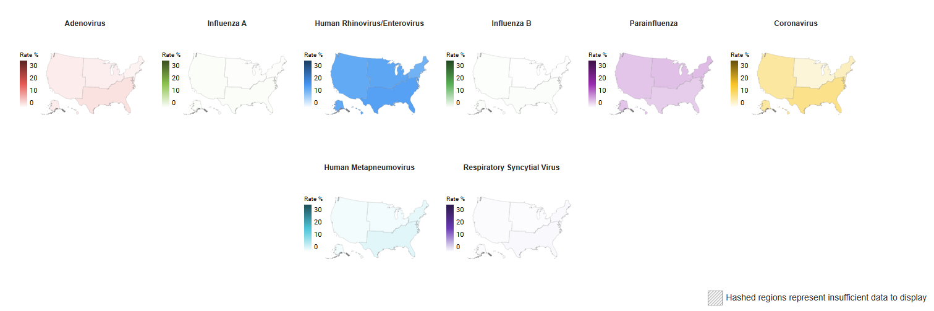Screen dimensions: 934x311
Task: Click the Influenza B green color scale
Action: (450, 83)
